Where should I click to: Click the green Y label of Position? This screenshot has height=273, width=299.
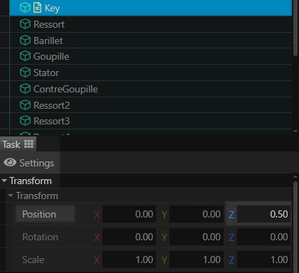pos(164,215)
